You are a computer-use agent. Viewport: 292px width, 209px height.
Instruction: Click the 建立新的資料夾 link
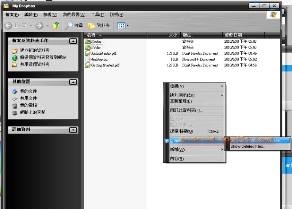tap(35, 50)
